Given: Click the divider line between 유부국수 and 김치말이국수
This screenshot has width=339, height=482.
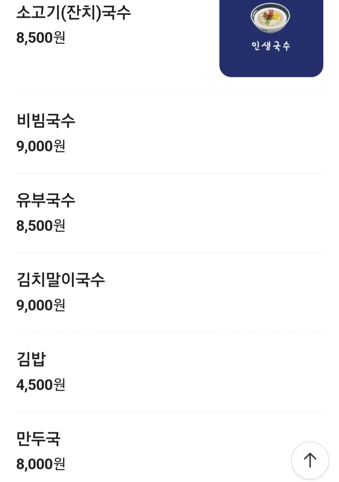Looking at the screenshot, I should [169, 253].
